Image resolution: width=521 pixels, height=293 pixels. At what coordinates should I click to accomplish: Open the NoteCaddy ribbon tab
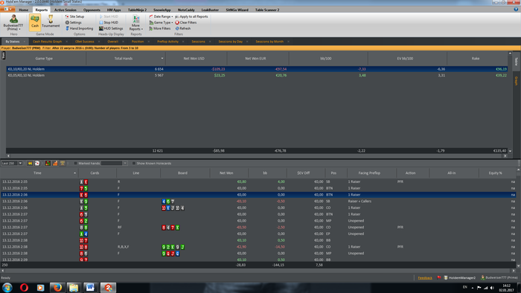coord(186,10)
